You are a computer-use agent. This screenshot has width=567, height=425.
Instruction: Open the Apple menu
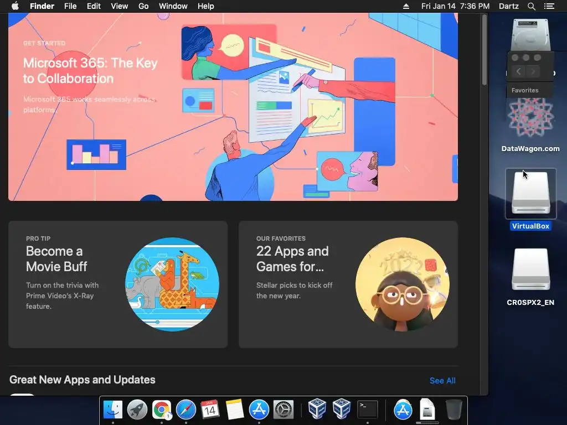15,6
